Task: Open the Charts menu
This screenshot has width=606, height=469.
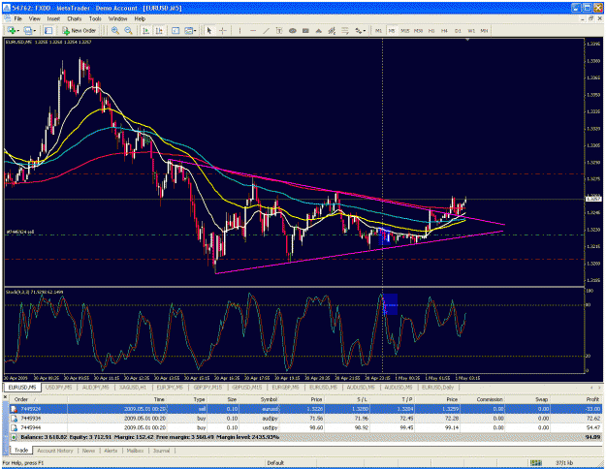Action: point(75,18)
